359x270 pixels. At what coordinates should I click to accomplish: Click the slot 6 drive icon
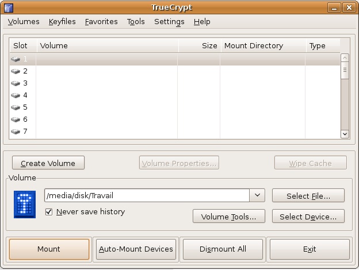point(16,119)
